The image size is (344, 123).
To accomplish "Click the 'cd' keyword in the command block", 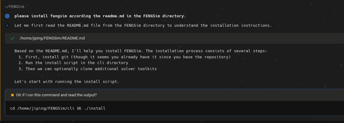I will 12,108.
